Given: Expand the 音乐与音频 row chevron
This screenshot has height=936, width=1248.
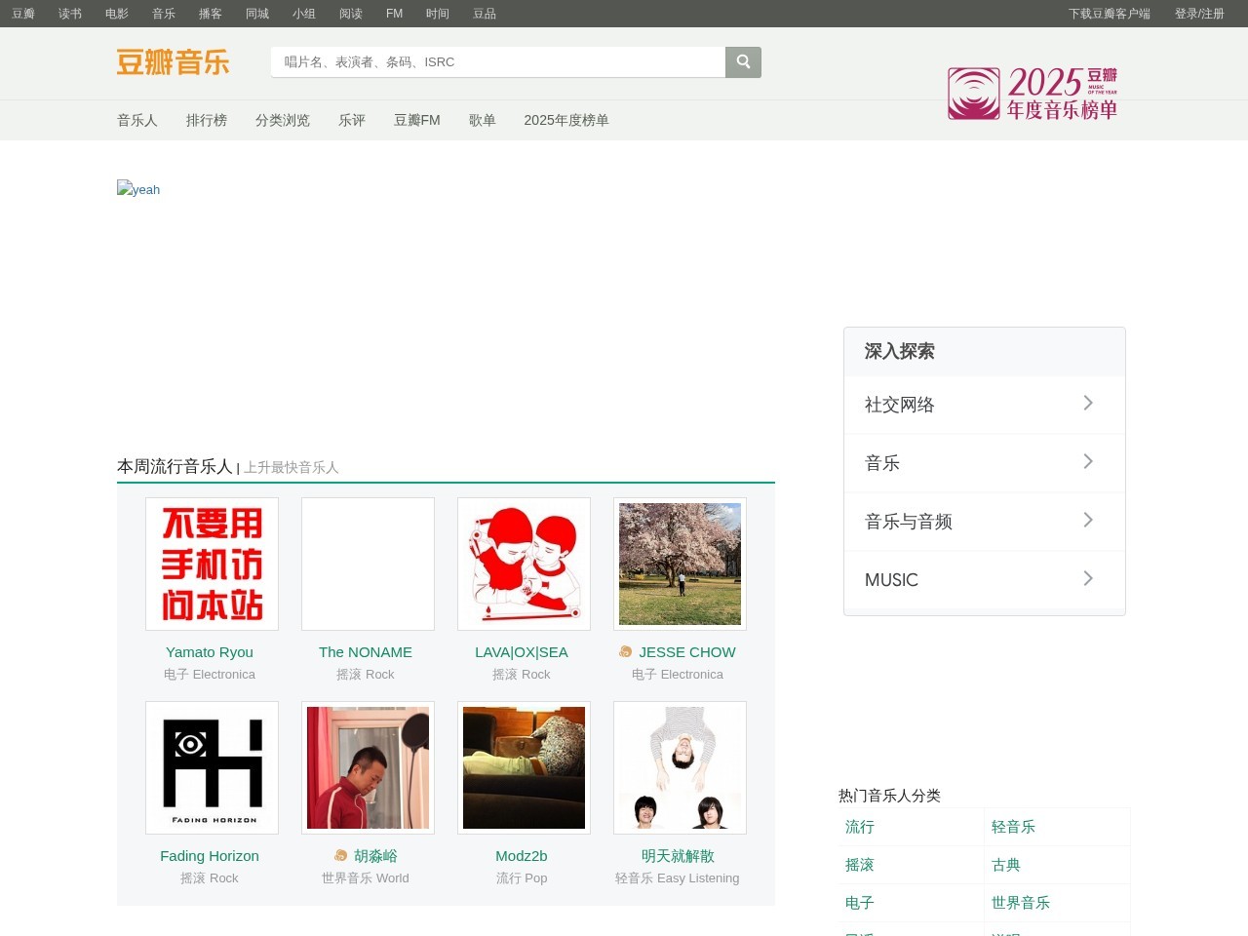Looking at the screenshot, I should [x=1088, y=521].
